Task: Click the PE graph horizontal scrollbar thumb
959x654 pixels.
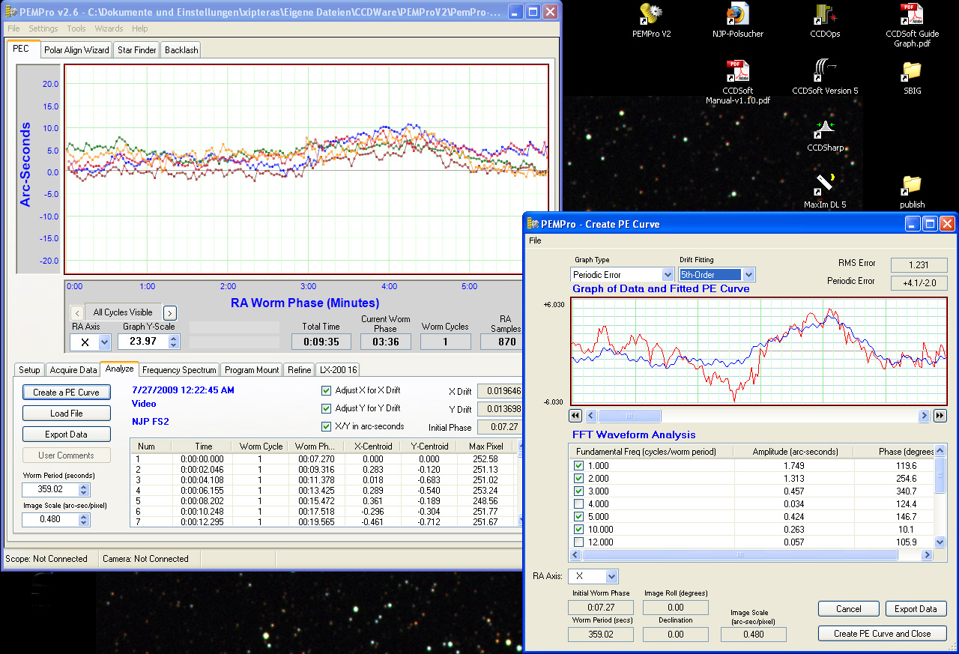Action: click(629, 416)
